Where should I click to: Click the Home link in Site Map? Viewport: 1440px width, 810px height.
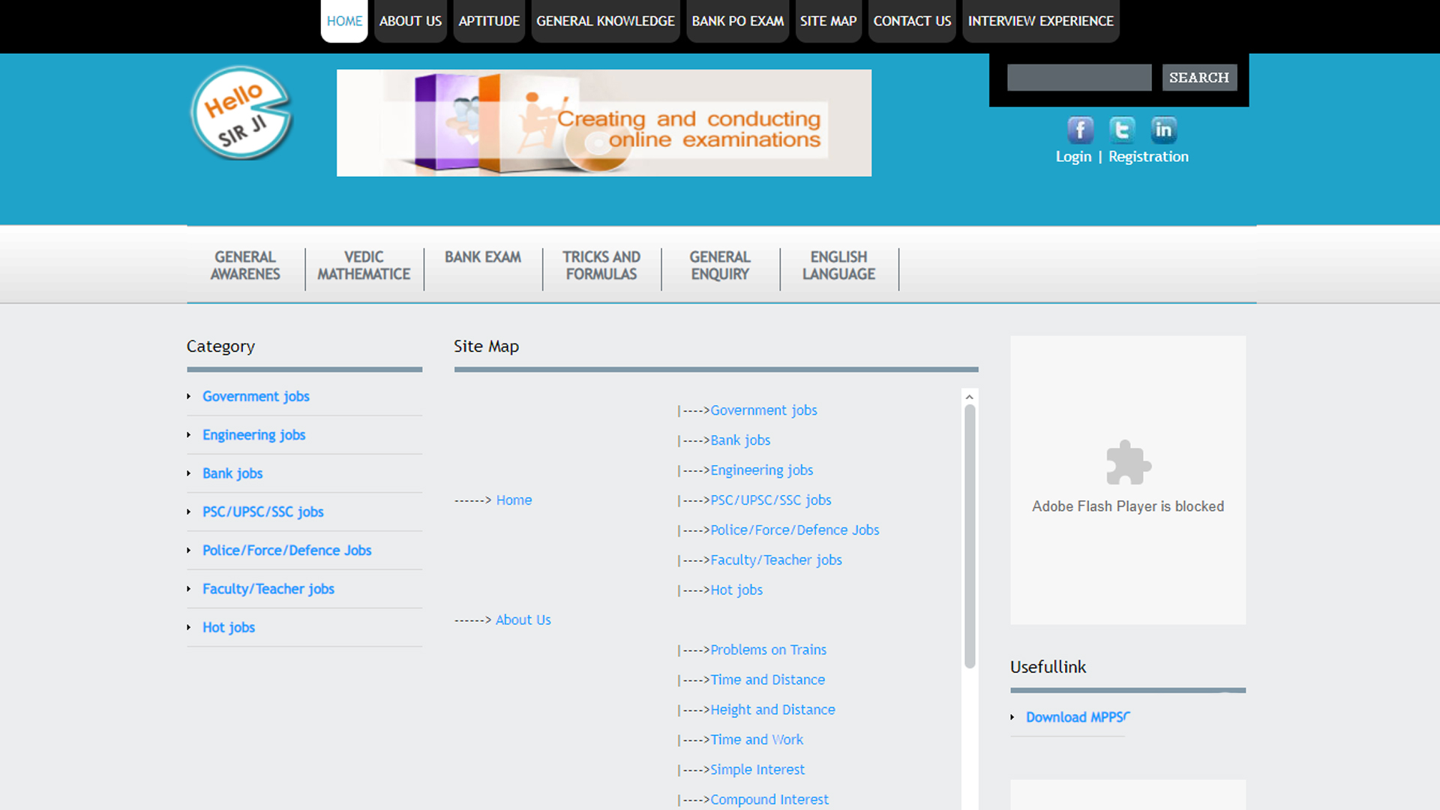[x=514, y=500]
